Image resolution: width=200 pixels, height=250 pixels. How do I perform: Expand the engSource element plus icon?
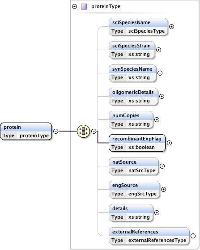pos(163,190)
